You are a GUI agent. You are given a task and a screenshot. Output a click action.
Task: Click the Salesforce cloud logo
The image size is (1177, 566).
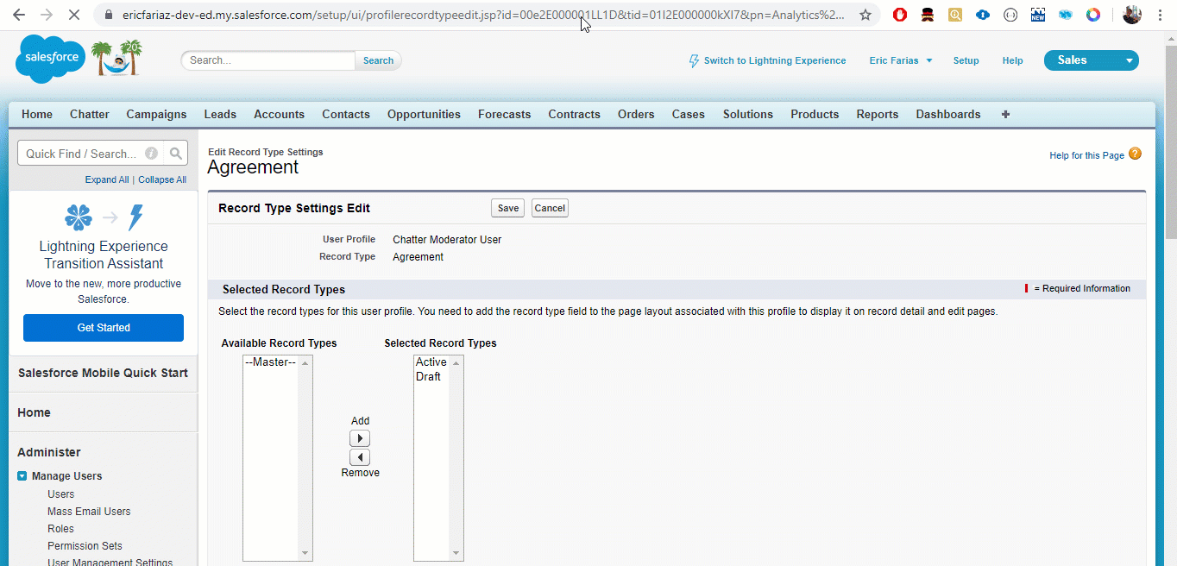pos(50,59)
